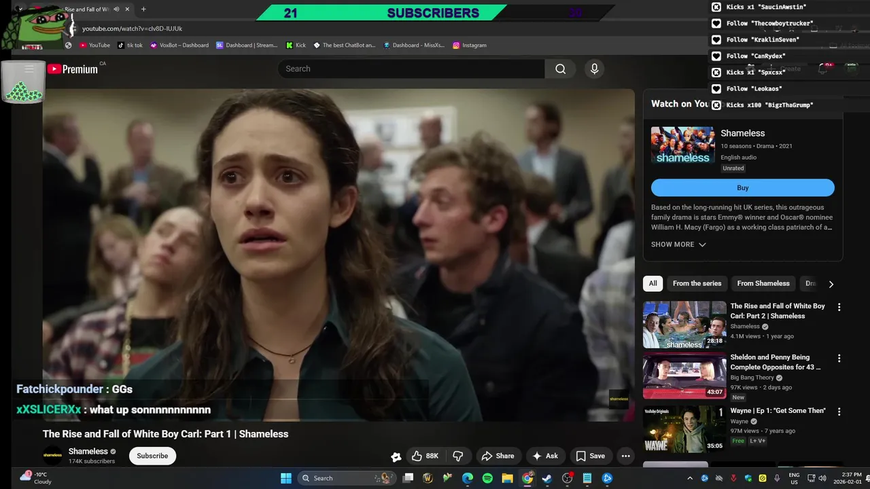Open Steam from the taskbar
The height and width of the screenshot is (489, 870).
547,478
